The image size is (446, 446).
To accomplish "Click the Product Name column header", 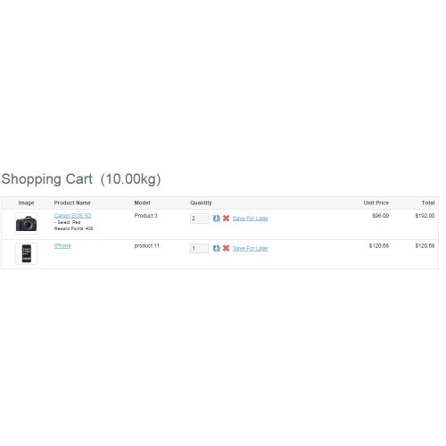I will (72, 202).
